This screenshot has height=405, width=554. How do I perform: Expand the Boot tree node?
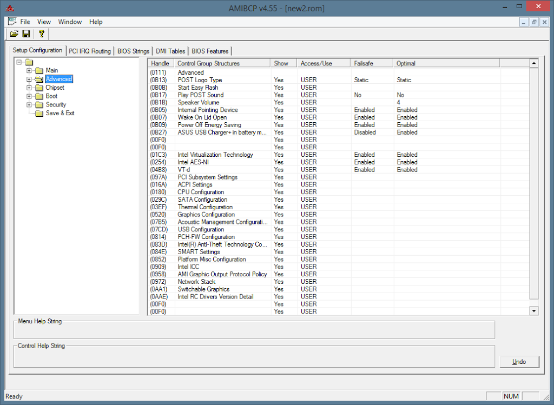(29, 96)
